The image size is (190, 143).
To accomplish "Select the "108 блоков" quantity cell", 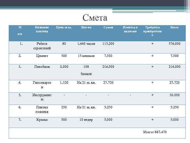I will point(86,70).
